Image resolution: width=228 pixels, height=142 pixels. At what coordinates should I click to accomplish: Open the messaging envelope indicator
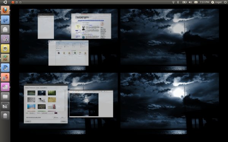pos(196,2)
